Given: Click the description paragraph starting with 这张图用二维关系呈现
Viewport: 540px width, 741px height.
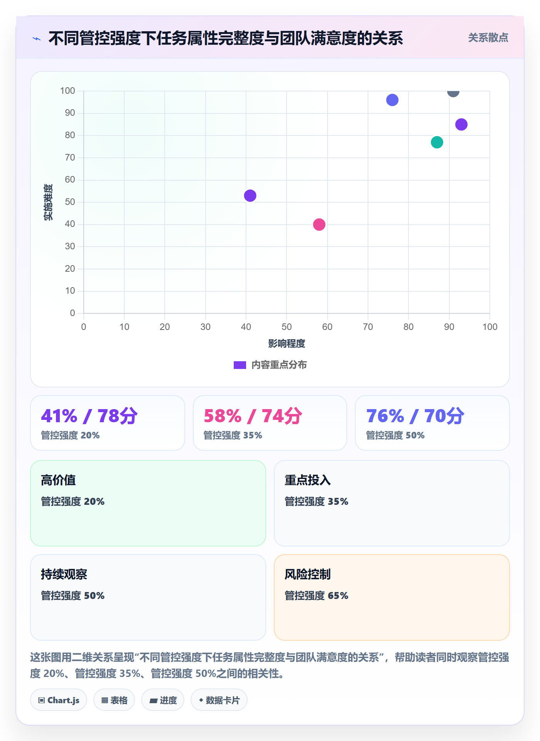Looking at the screenshot, I should [270, 665].
